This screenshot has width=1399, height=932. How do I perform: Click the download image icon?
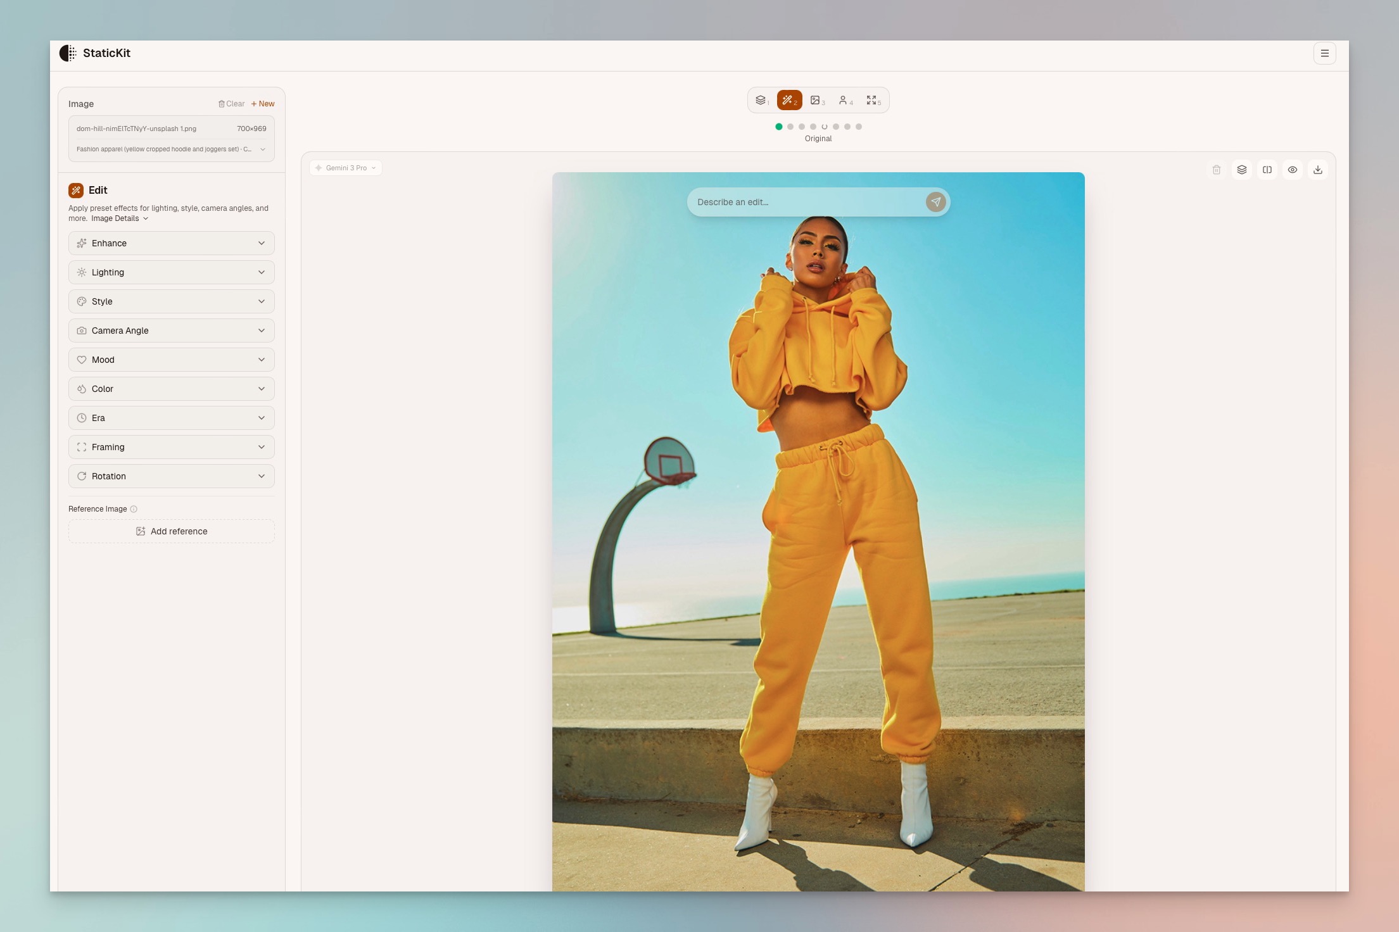[x=1317, y=170]
